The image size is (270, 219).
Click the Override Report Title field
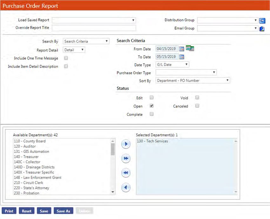(94, 28)
